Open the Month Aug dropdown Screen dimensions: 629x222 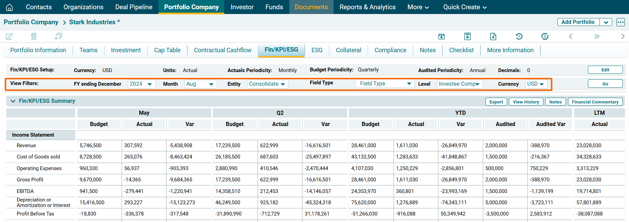click(200, 84)
